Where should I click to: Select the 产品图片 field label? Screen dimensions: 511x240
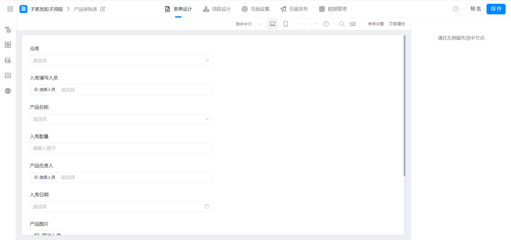[39, 224]
